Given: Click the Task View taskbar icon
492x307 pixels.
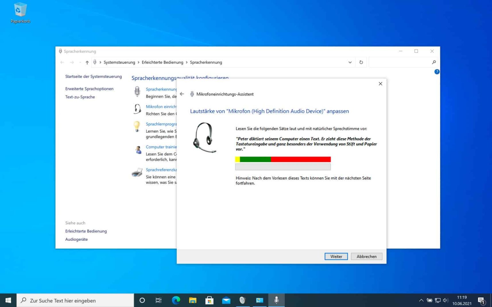Looking at the screenshot, I should pyautogui.click(x=159, y=300).
